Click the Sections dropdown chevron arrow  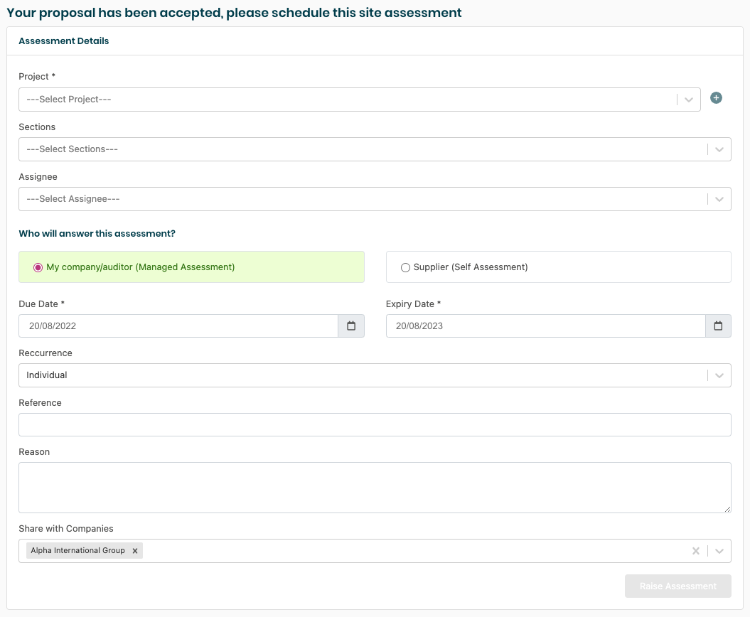719,150
